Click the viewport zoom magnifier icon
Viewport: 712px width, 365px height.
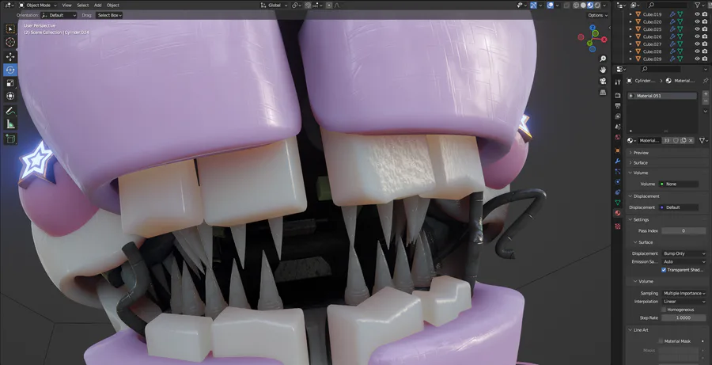[x=603, y=59]
